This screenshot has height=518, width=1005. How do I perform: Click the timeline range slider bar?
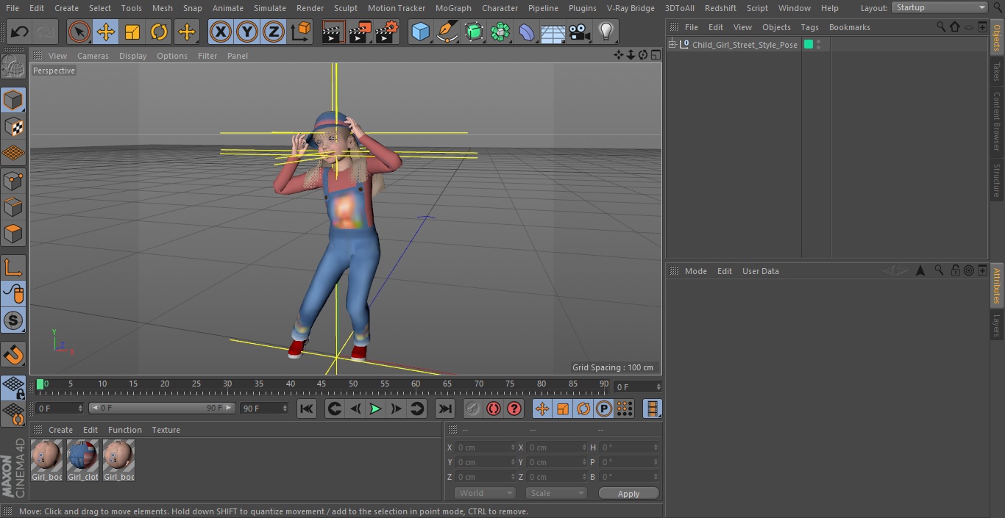[162, 408]
